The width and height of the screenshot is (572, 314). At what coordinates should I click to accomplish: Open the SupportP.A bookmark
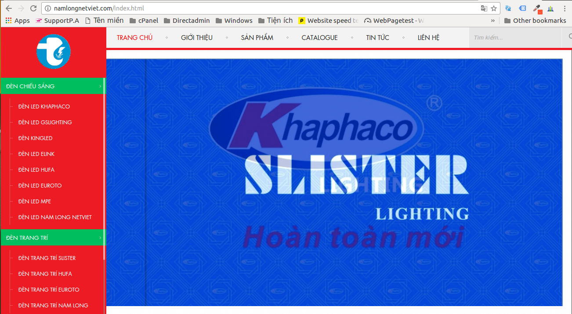57,21
